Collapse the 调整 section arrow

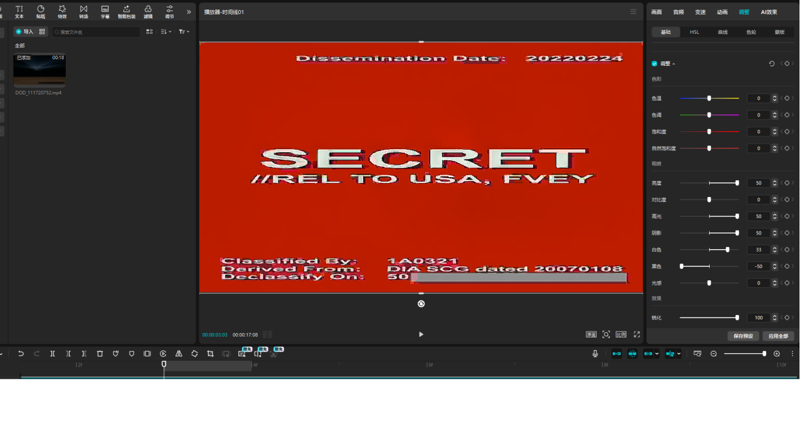674,64
